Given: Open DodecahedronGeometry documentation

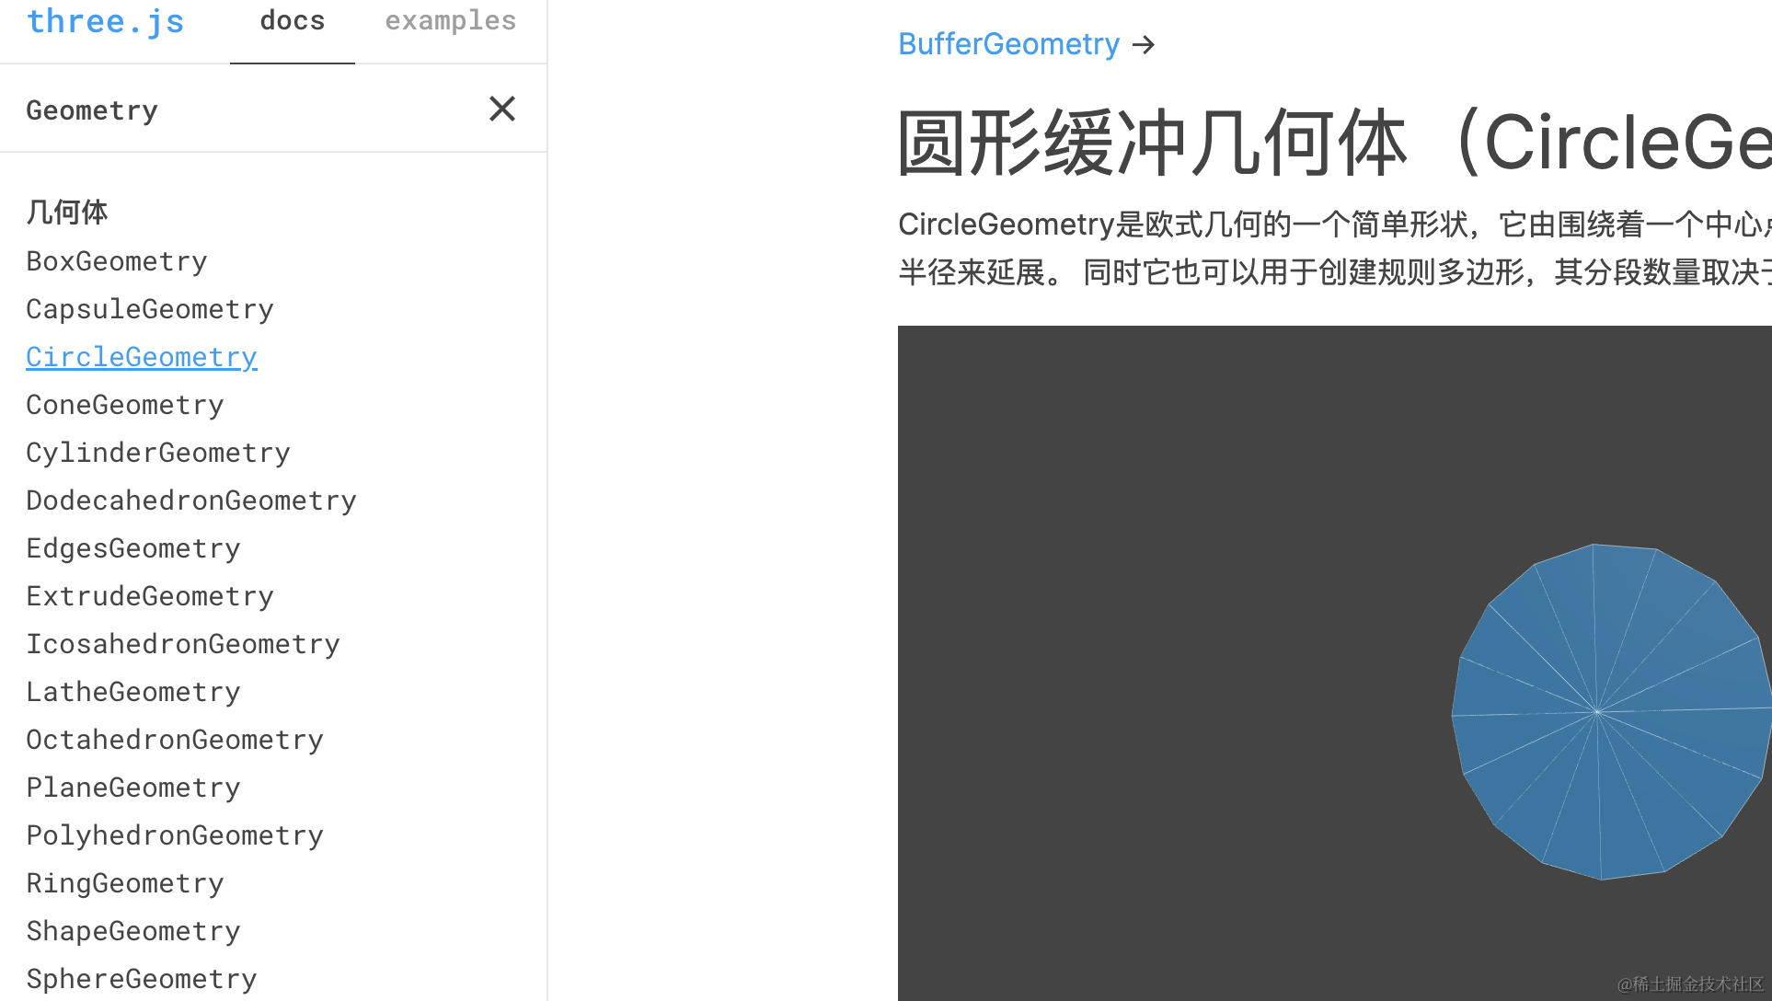Looking at the screenshot, I should (x=191, y=500).
